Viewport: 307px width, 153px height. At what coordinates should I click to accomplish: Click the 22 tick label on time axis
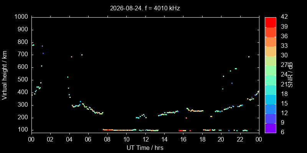240,140
